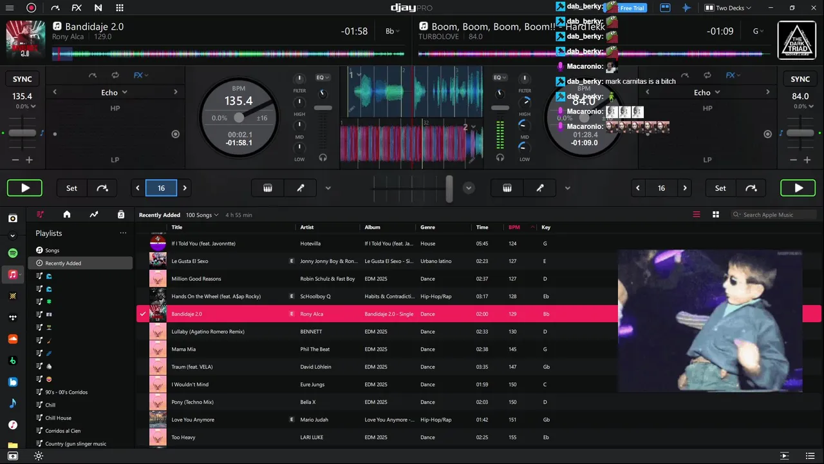The width and height of the screenshot is (824, 464).
Task: Open the crossfader options round chevron button
Action: [x=469, y=188]
